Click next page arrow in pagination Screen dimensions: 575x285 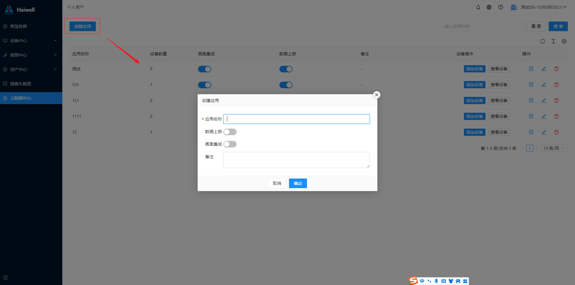click(537, 148)
